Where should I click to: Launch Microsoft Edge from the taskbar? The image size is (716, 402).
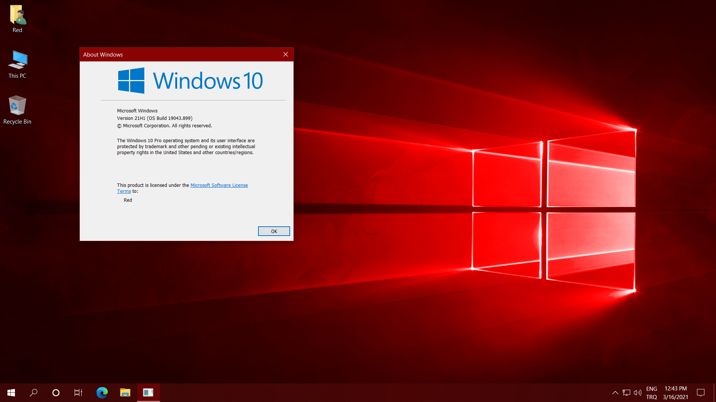pyautogui.click(x=102, y=393)
